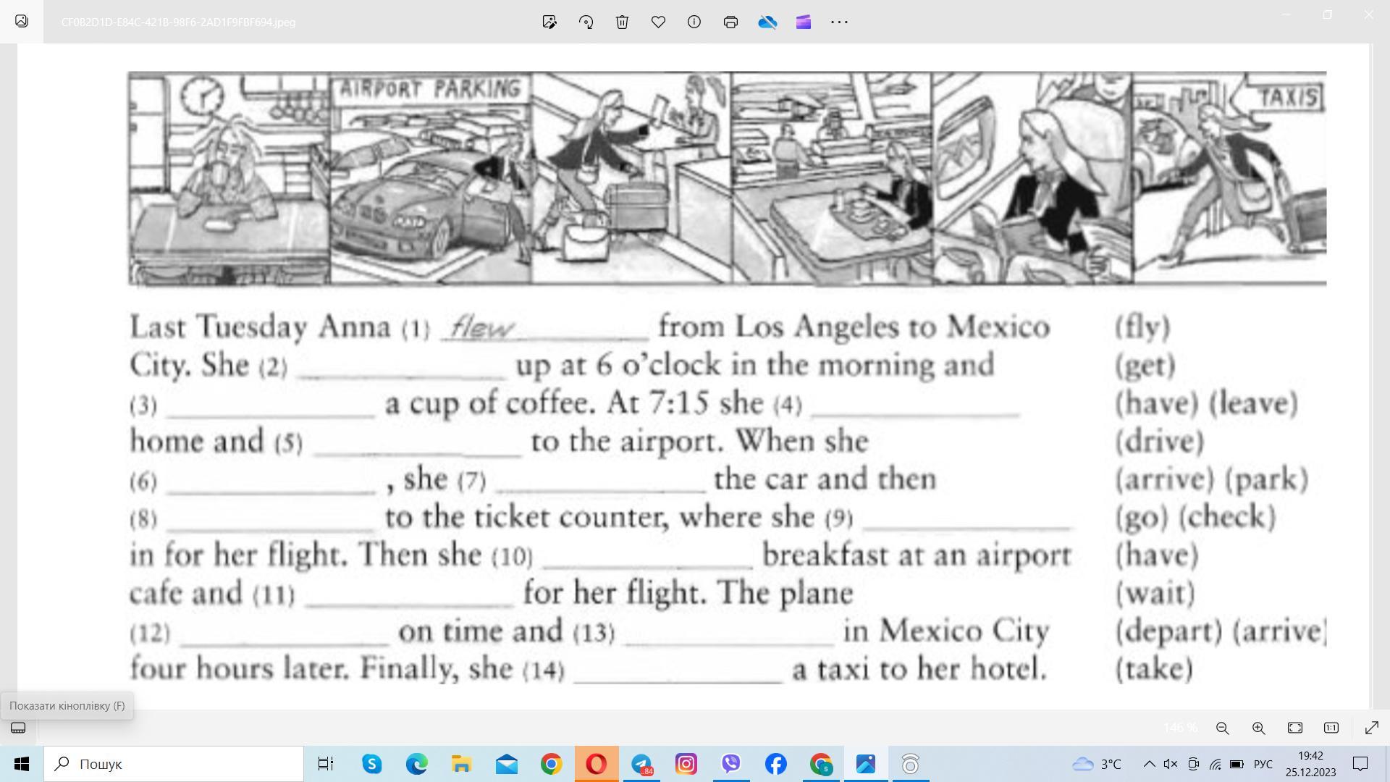The image size is (1390, 782).
Task: Zoom out with the minus magnifier
Action: pos(1223,728)
